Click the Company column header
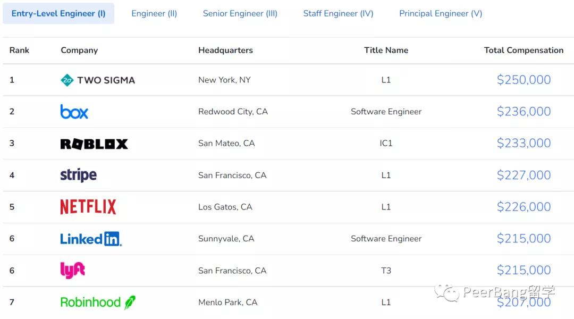The height and width of the screenshot is (319, 574). (x=79, y=51)
